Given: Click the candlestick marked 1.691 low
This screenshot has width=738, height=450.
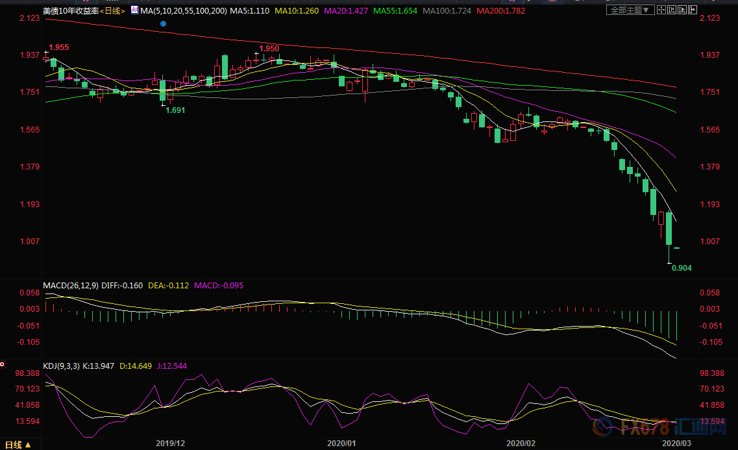Looking at the screenshot, I should (162, 90).
